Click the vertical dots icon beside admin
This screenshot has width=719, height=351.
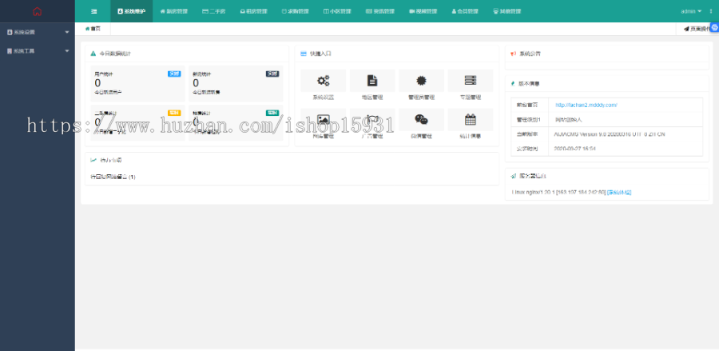click(710, 12)
